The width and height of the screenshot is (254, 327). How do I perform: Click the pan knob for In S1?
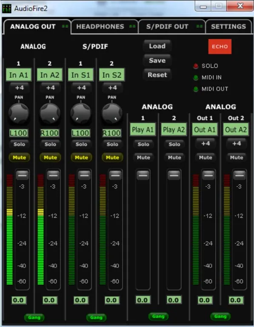81,114
